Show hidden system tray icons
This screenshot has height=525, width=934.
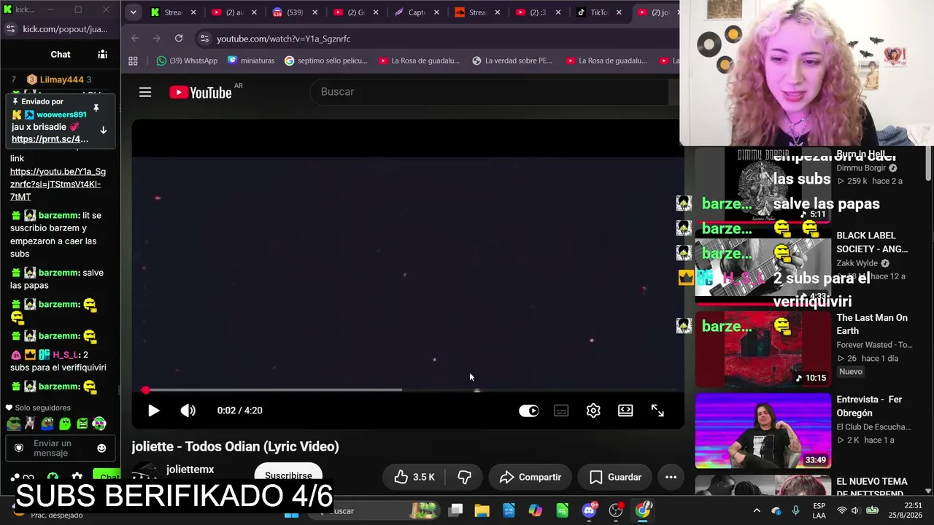click(x=757, y=510)
